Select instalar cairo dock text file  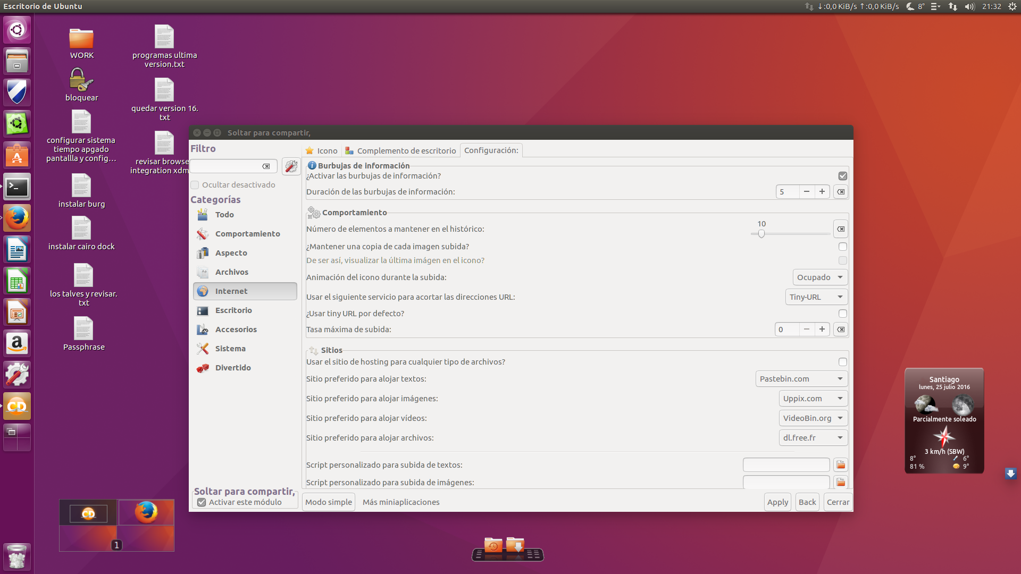coord(81,233)
